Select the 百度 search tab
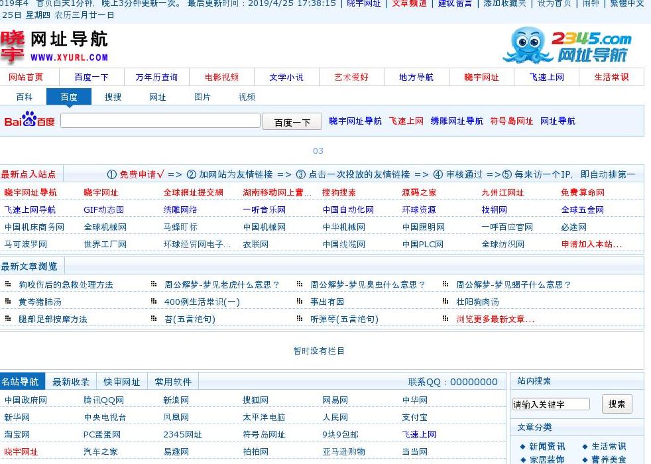 (x=69, y=97)
